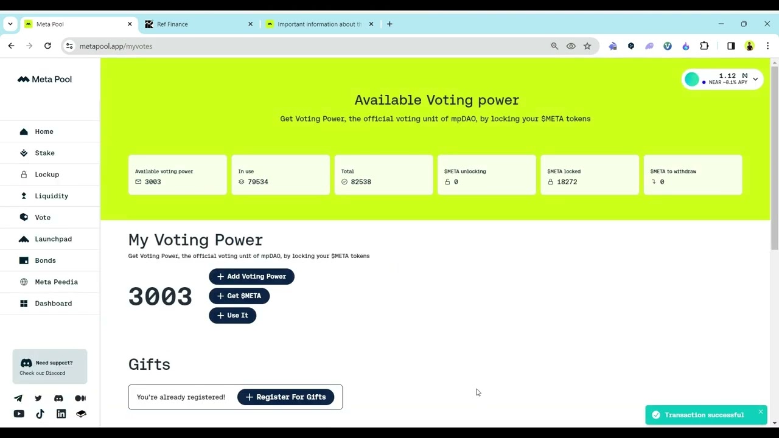
Task: Open Meta Peedia in the sidebar
Action: click(56, 282)
